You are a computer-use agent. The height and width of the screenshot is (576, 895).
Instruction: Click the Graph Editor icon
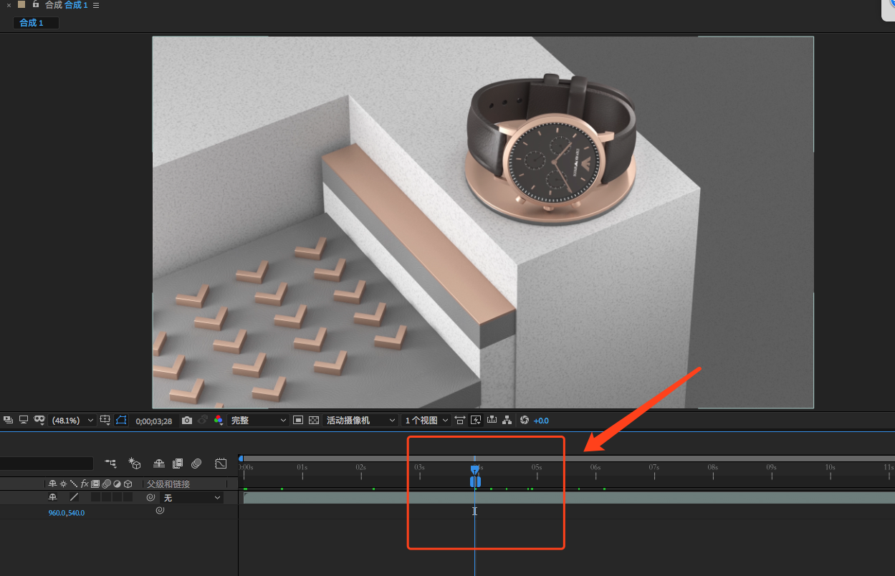point(221,464)
